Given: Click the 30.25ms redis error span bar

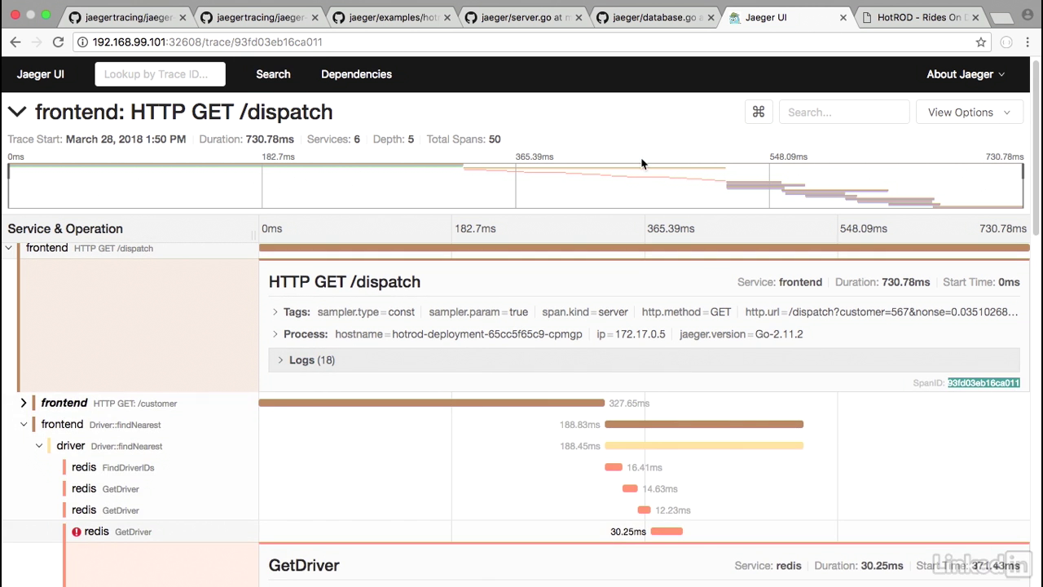Looking at the screenshot, I should [x=667, y=532].
